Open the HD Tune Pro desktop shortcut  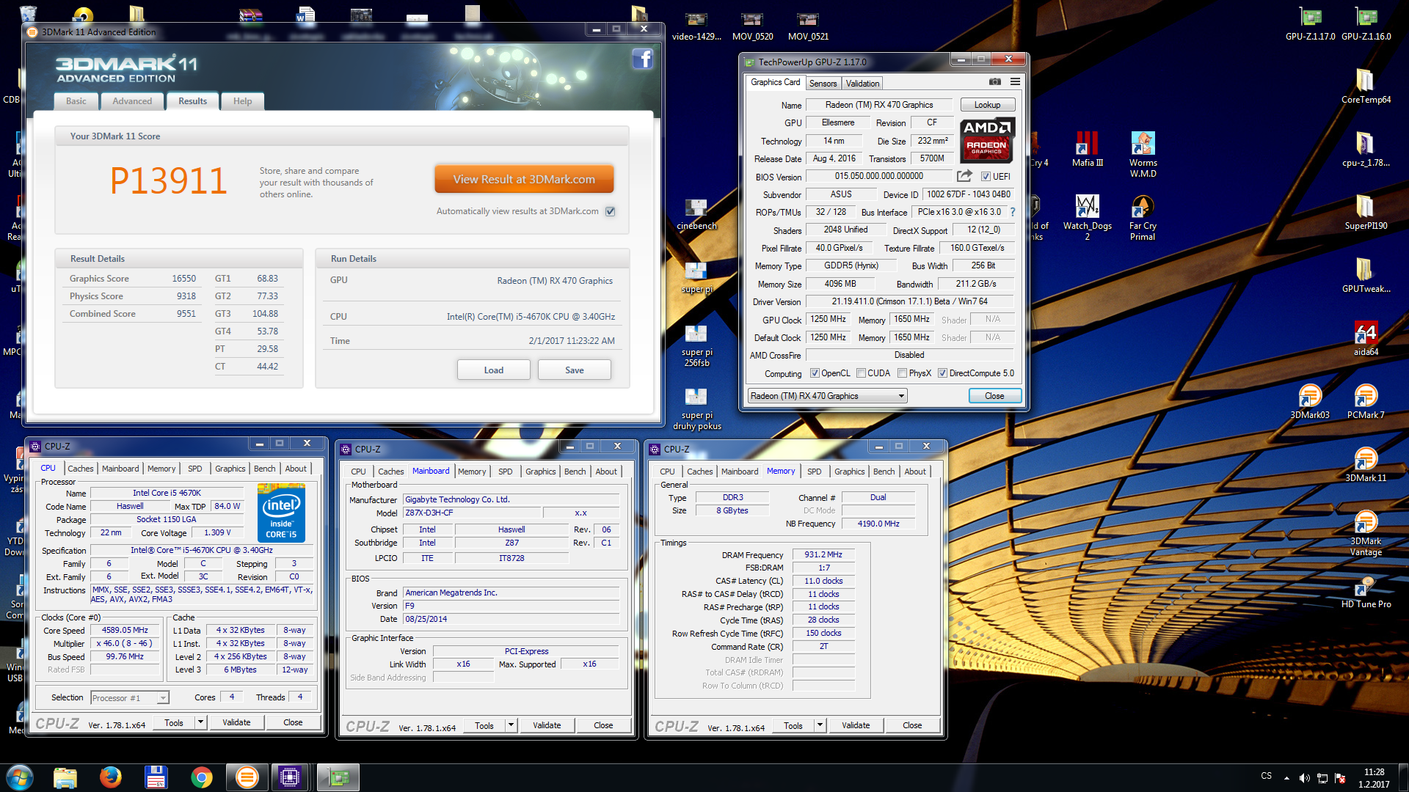point(1366,591)
